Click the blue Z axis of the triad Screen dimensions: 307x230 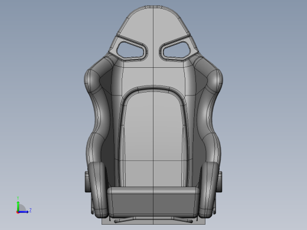click(23, 212)
